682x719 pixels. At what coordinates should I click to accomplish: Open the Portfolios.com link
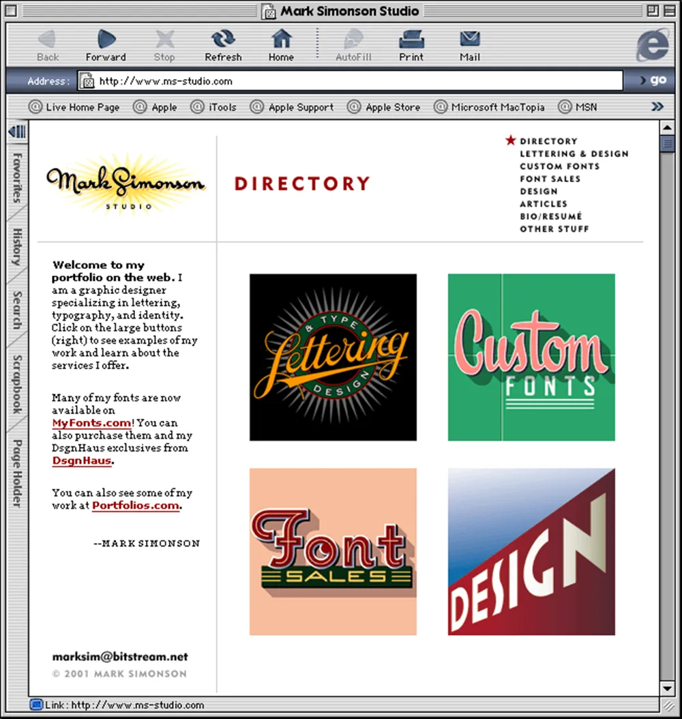[x=136, y=505]
